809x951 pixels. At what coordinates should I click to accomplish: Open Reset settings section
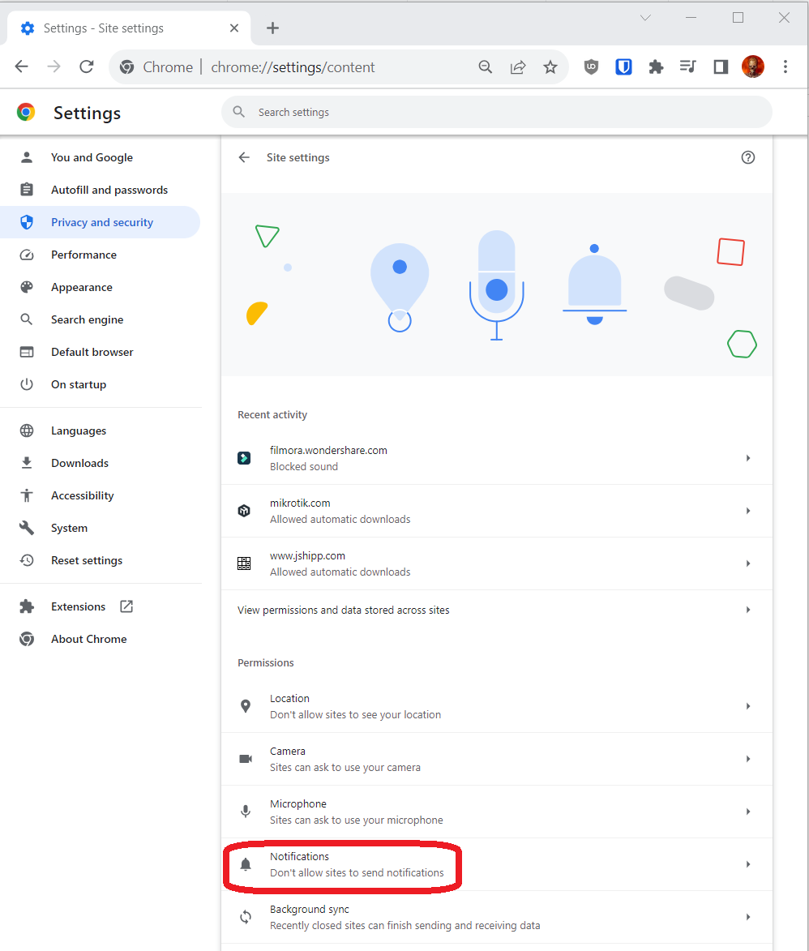tap(100, 560)
